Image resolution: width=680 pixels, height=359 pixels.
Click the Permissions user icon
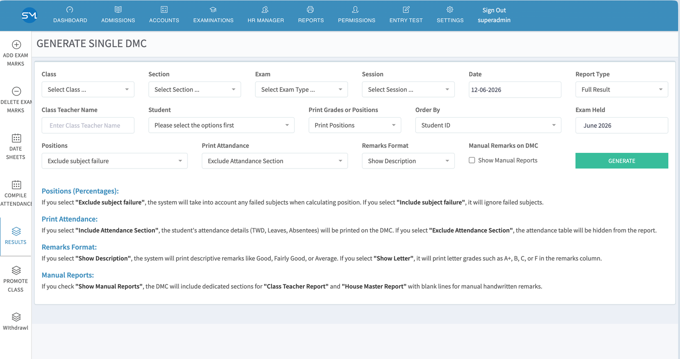click(356, 9)
